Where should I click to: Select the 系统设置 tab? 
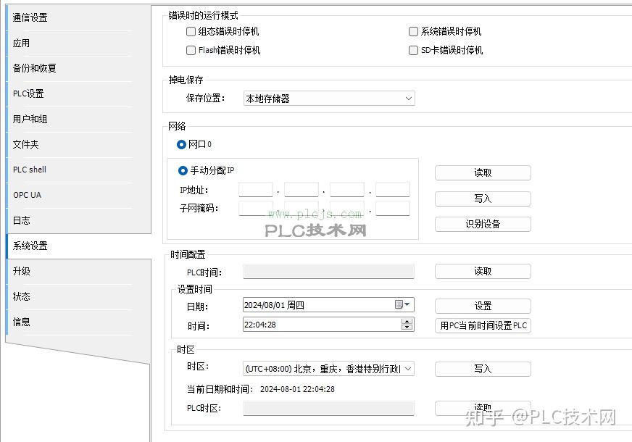click(x=78, y=246)
